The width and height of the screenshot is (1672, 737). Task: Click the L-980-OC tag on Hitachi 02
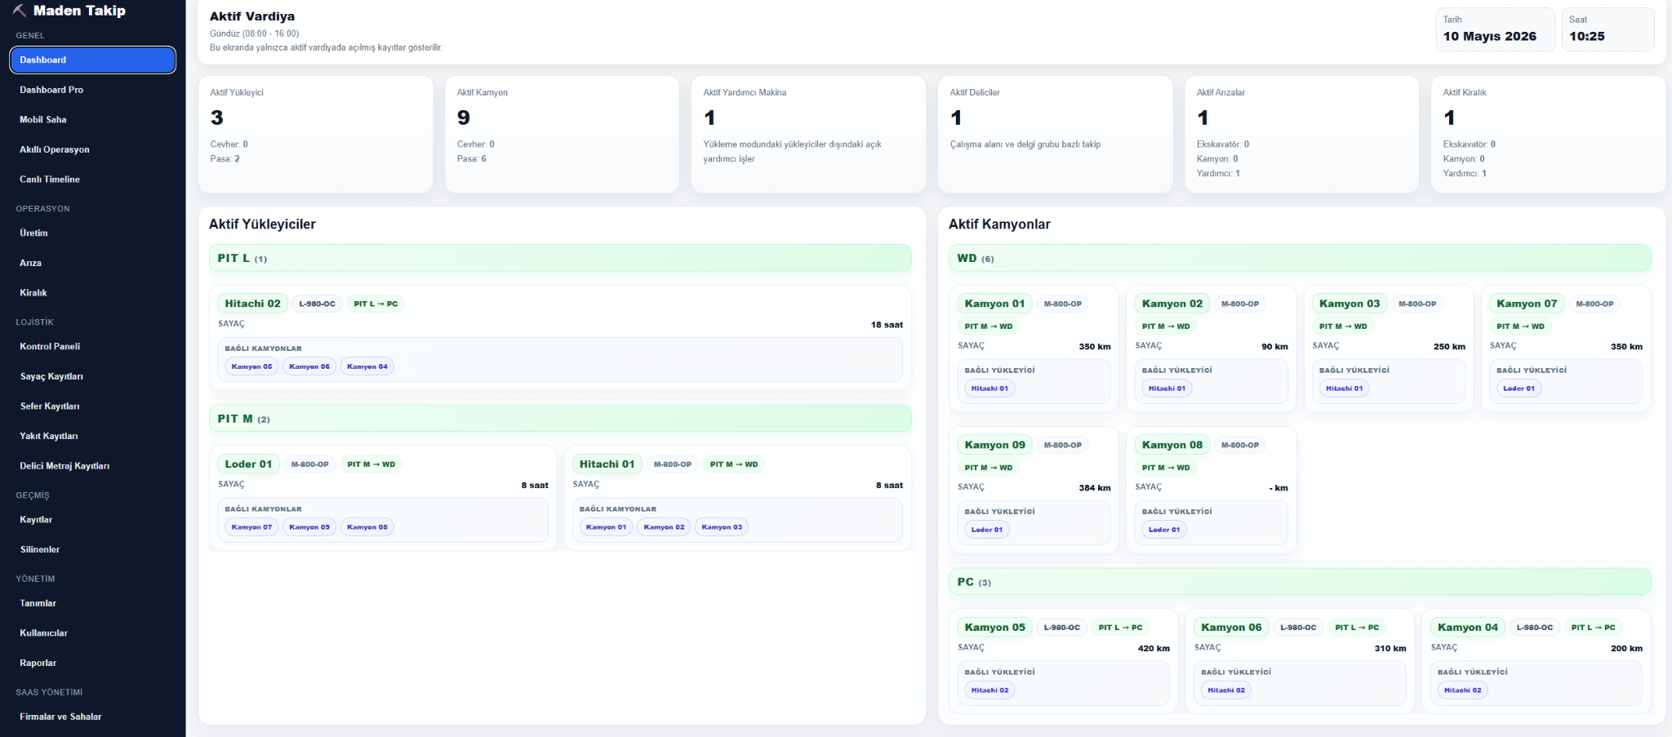coord(317,304)
